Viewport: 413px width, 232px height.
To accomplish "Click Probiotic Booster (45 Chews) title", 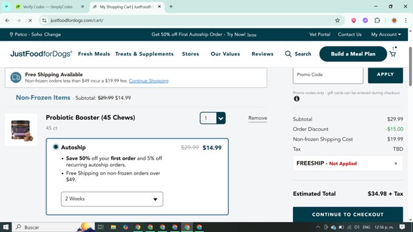I will point(90,117).
